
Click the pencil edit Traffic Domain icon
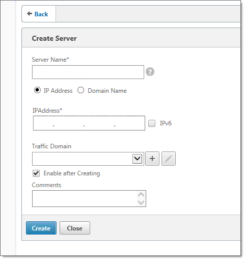click(x=169, y=159)
